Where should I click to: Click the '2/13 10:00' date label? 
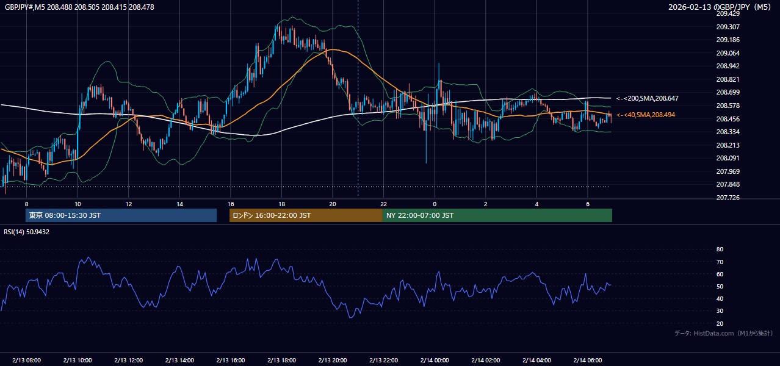(x=78, y=361)
